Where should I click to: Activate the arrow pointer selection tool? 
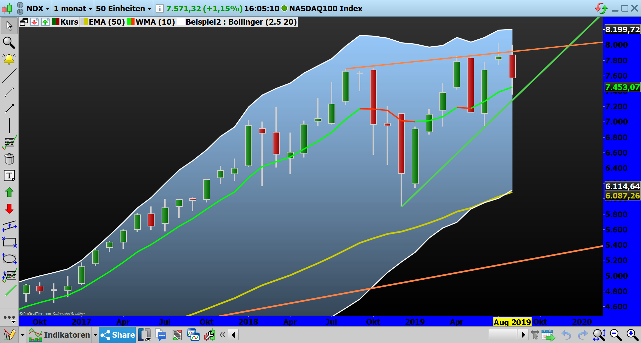[x=9, y=25]
